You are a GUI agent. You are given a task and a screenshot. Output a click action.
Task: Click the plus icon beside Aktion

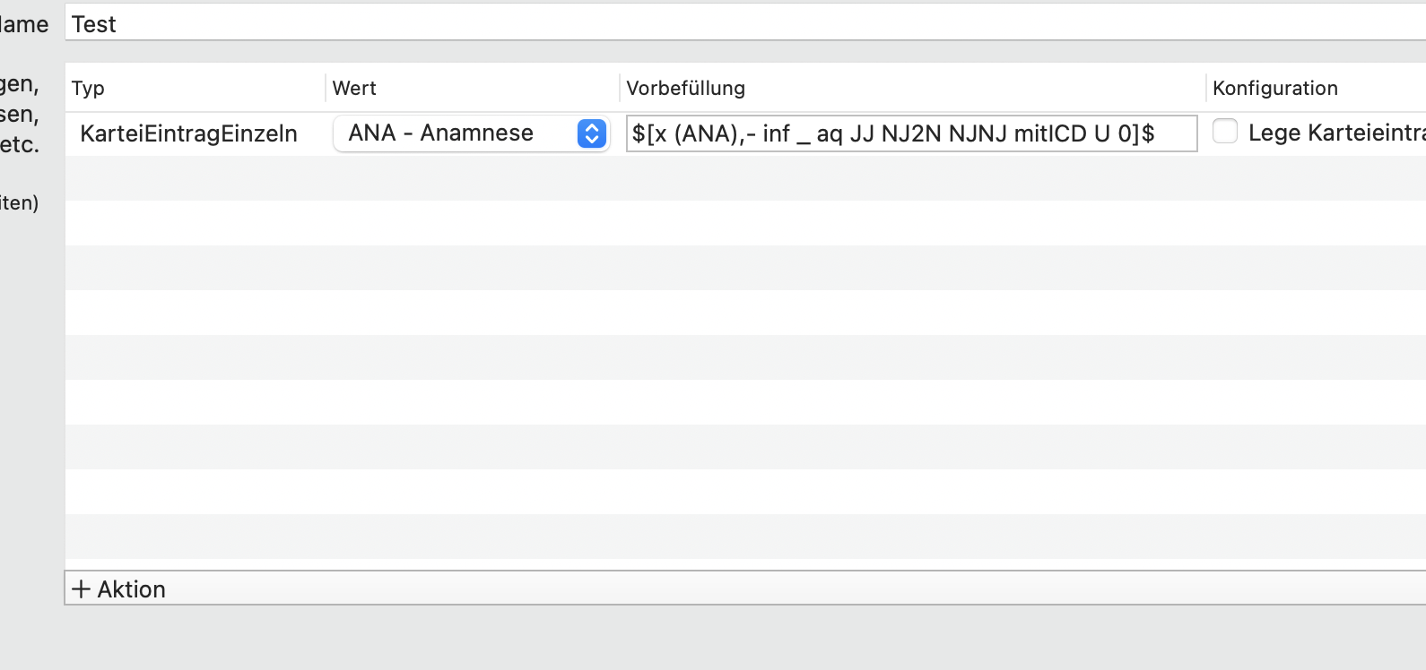coord(81,589)
